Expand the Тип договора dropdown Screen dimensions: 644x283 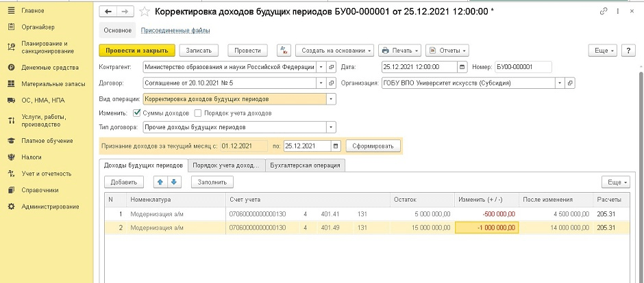click(332, 127)
